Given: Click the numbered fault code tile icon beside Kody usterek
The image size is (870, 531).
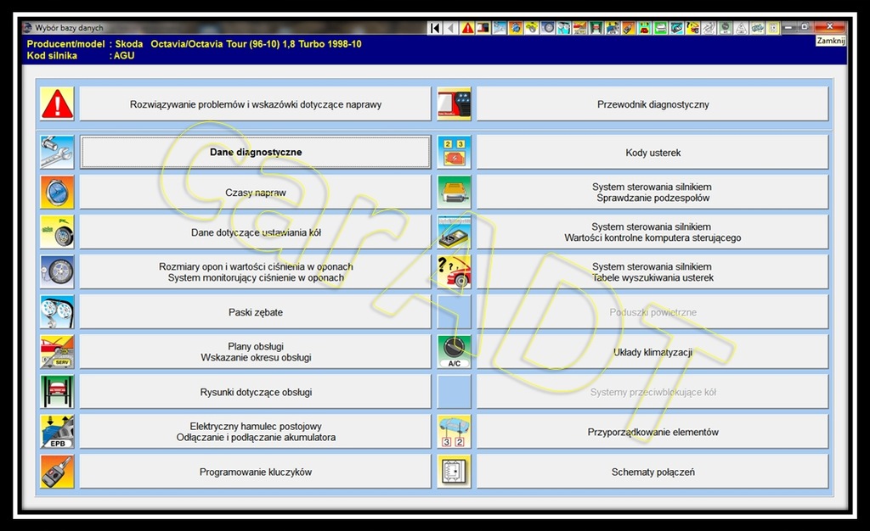Looking at the screenshot, I should (x=454, y=153).
